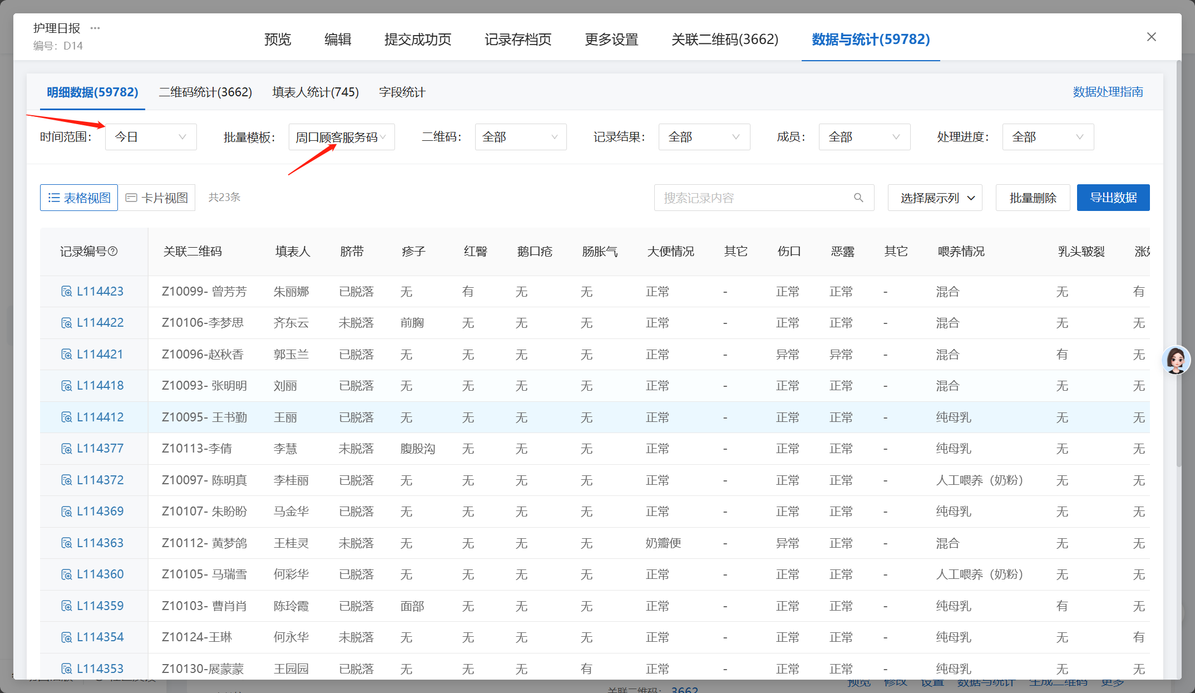Click the help icon next to 记录编号

[113, 251]
